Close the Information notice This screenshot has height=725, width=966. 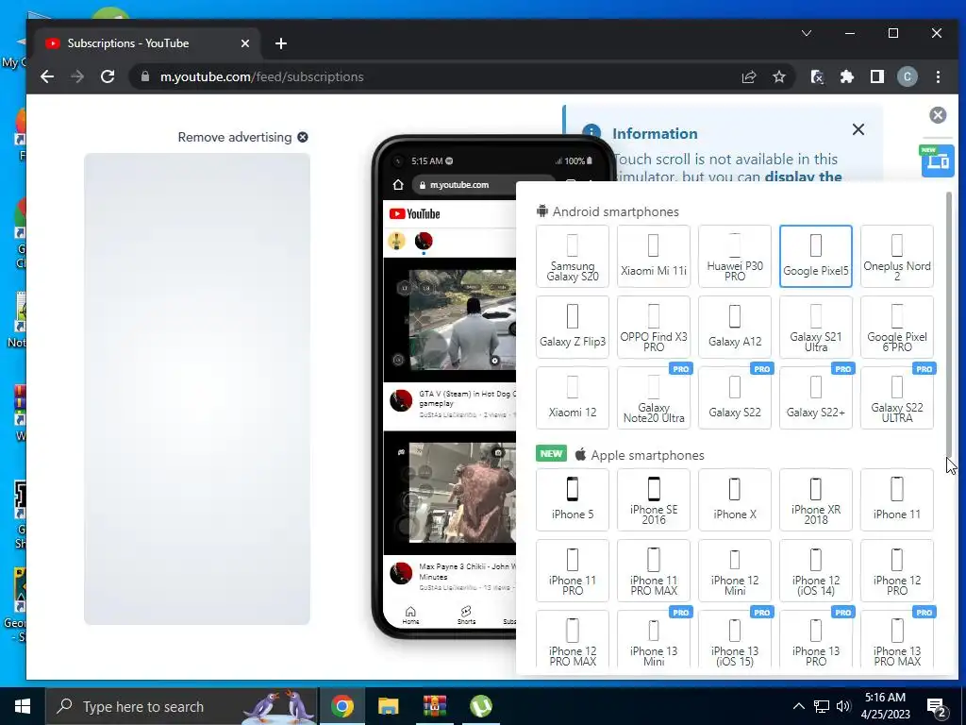pyautogui.click(x=858, y=129)
